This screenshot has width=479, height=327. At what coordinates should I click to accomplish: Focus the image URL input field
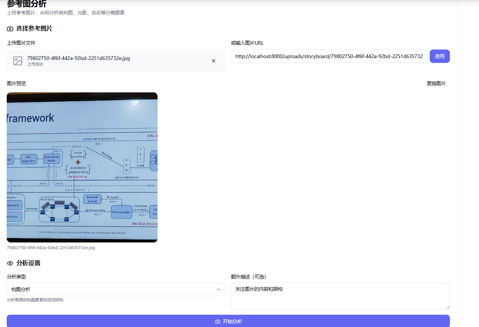[329, 56]
